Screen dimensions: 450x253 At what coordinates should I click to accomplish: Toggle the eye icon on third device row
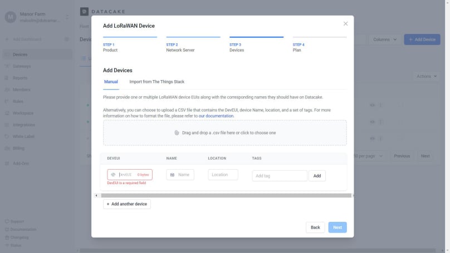point(373,138)
